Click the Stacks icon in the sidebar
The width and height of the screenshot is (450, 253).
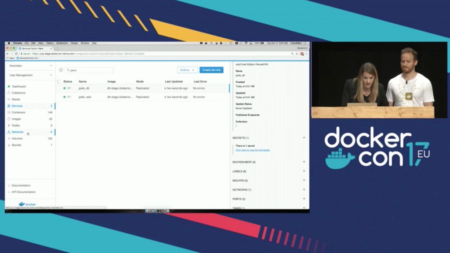pyautogui.click(x=9, y=99)
